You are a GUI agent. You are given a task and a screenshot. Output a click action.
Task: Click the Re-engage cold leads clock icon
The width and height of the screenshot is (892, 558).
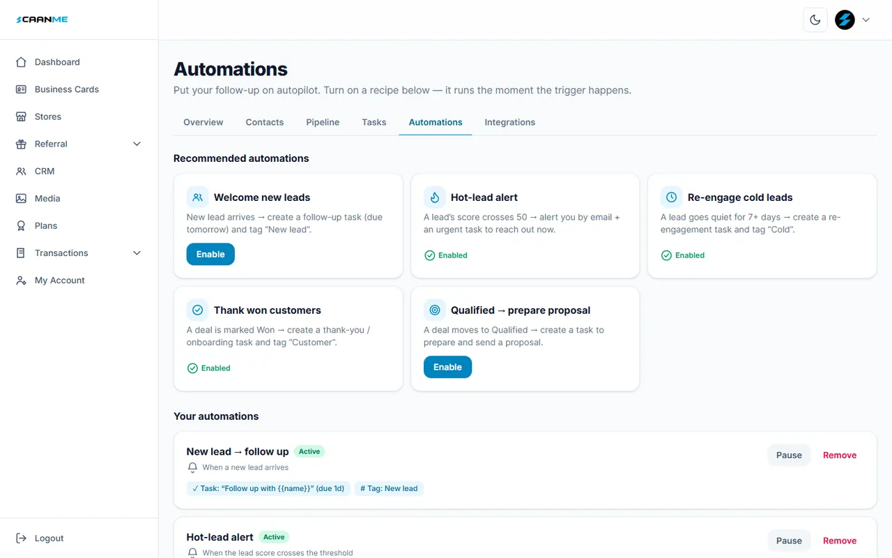672,197
